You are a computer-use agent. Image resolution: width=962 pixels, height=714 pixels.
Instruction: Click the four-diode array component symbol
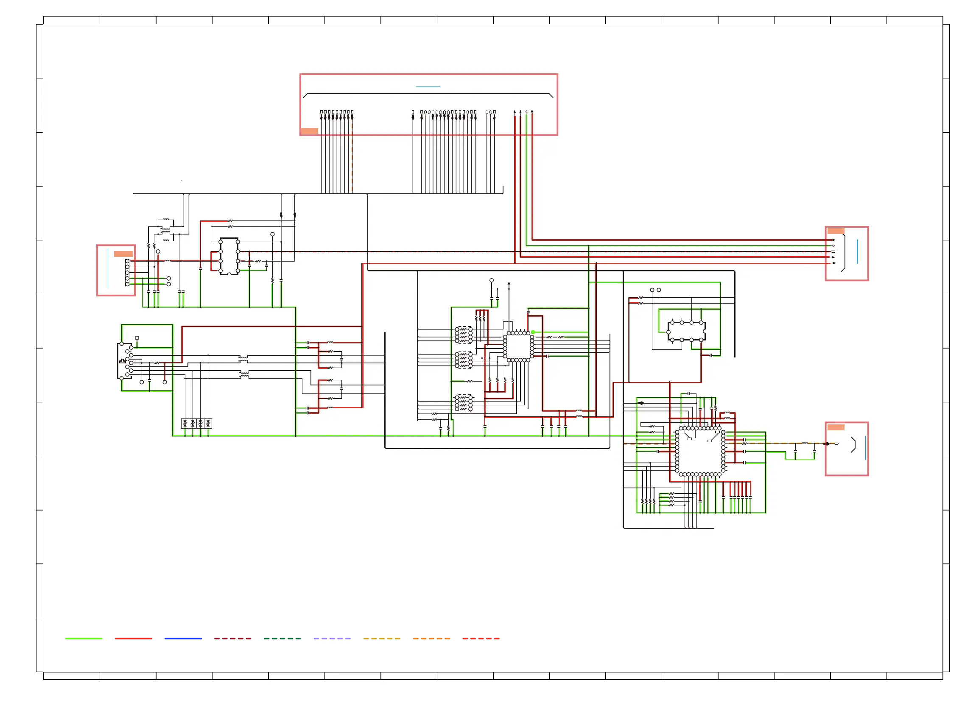196,424
